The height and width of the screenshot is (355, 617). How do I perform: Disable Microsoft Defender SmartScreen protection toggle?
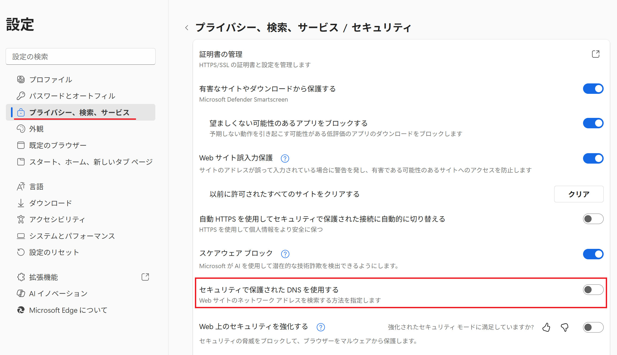point(593,89)
